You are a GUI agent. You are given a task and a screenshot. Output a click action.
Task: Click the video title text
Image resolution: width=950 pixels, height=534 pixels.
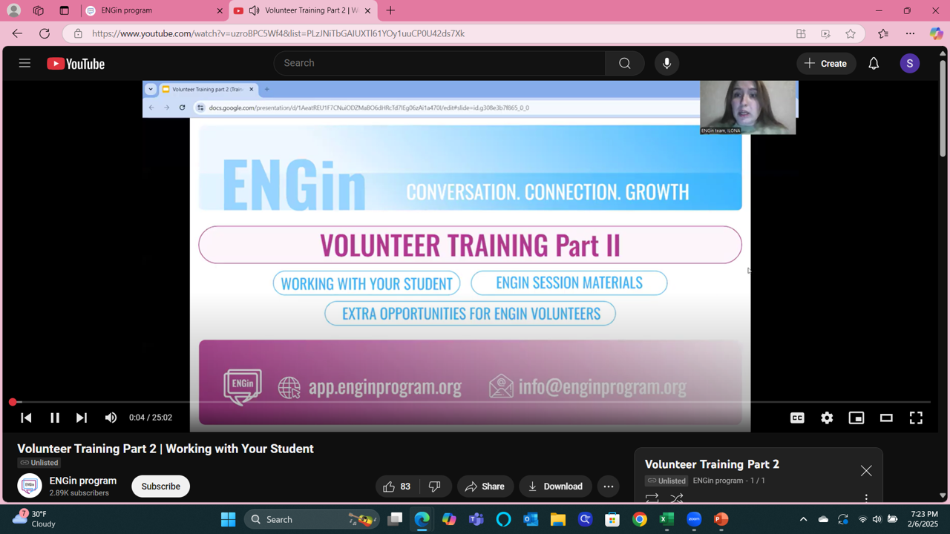[x=166, y=449]
